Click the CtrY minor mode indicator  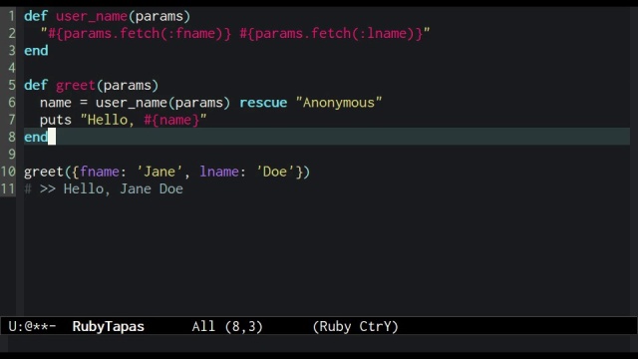[375, 326]
